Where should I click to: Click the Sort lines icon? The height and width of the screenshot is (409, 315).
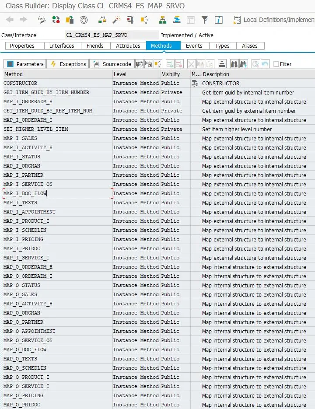[222, 64]
